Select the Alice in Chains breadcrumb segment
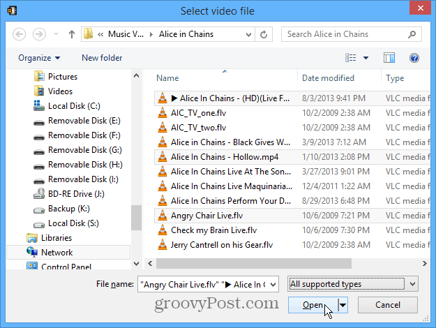Screen dimensions: 436x328 click(186, 34)
